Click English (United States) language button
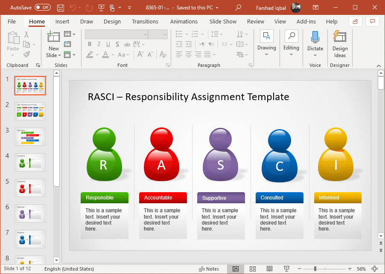This screenshot has height=274, width=385. [69, 268]
